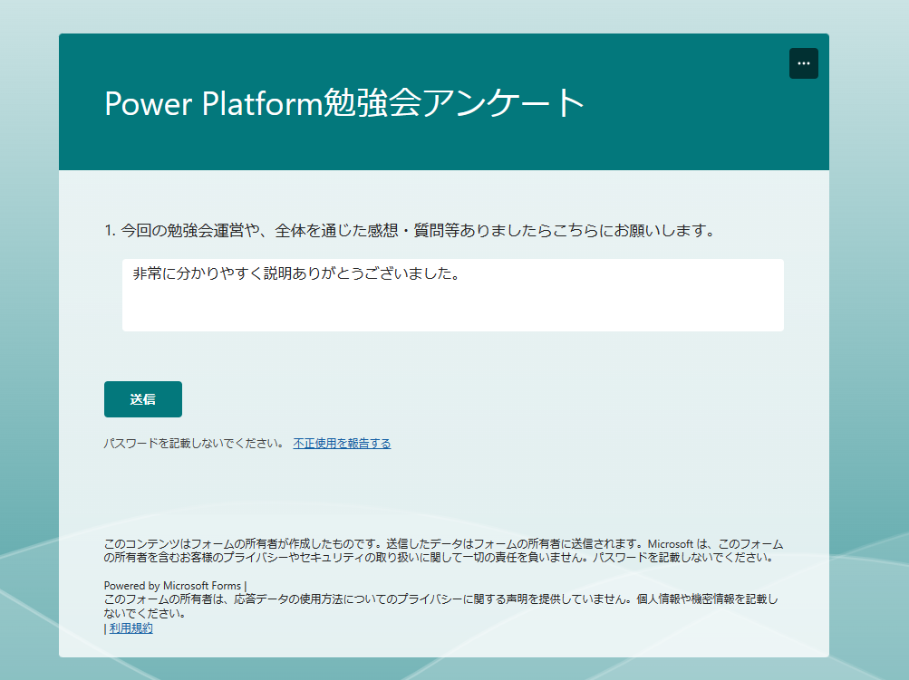Click the パスワードを記載しないでください notice
Image resolution: width=909 pixels, height=680 pixels.
[x=194, y=443]
